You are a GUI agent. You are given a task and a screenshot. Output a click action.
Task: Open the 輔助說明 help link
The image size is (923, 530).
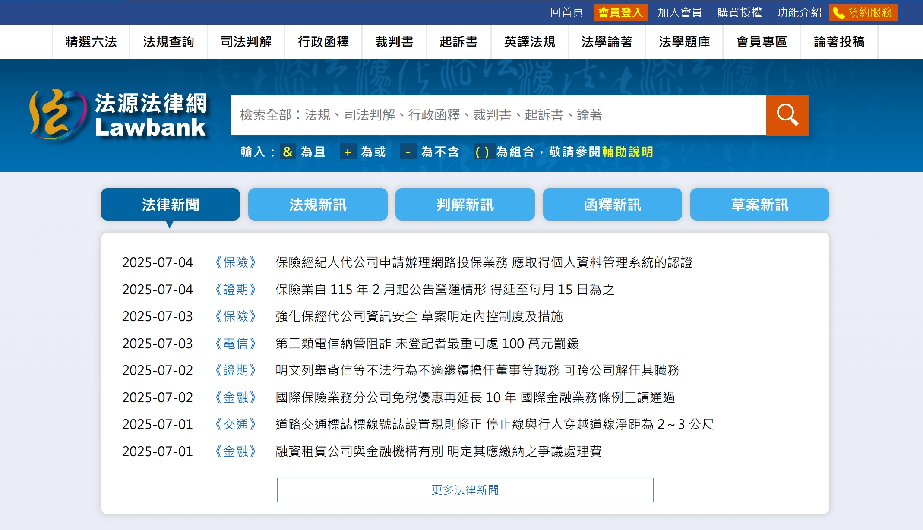[627, 153]
